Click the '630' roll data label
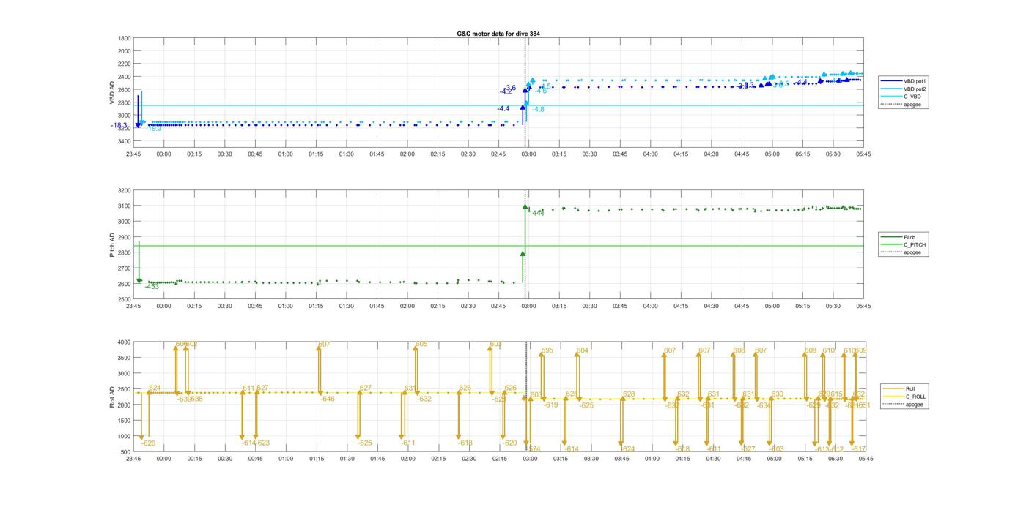This screenshot has height=507, width=1026. [x=778, y=394]
